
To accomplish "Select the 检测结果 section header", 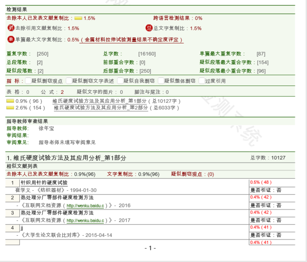I will [17, 9].
